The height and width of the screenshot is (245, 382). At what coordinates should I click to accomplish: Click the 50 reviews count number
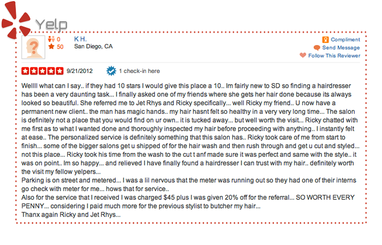(60, 47)
